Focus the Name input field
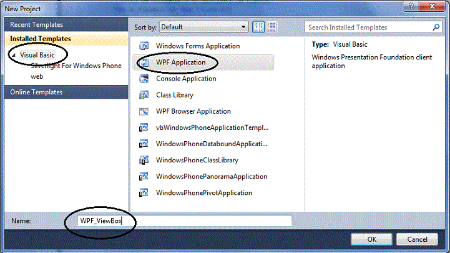Image resolution: width=450 pixels, height=253 pixels. [x=185, y=221]
